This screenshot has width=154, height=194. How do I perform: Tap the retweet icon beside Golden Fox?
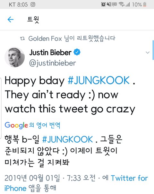pyautogui.click(x=22, y=39)
